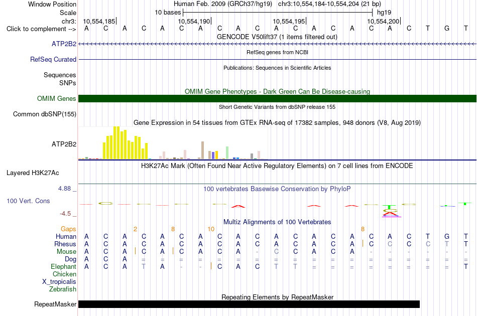Screen dimensions: 477x316
Task: Click the chr3:10,554,184-10,554,204 (21 bp) text
Action: (x=329, y=4)
